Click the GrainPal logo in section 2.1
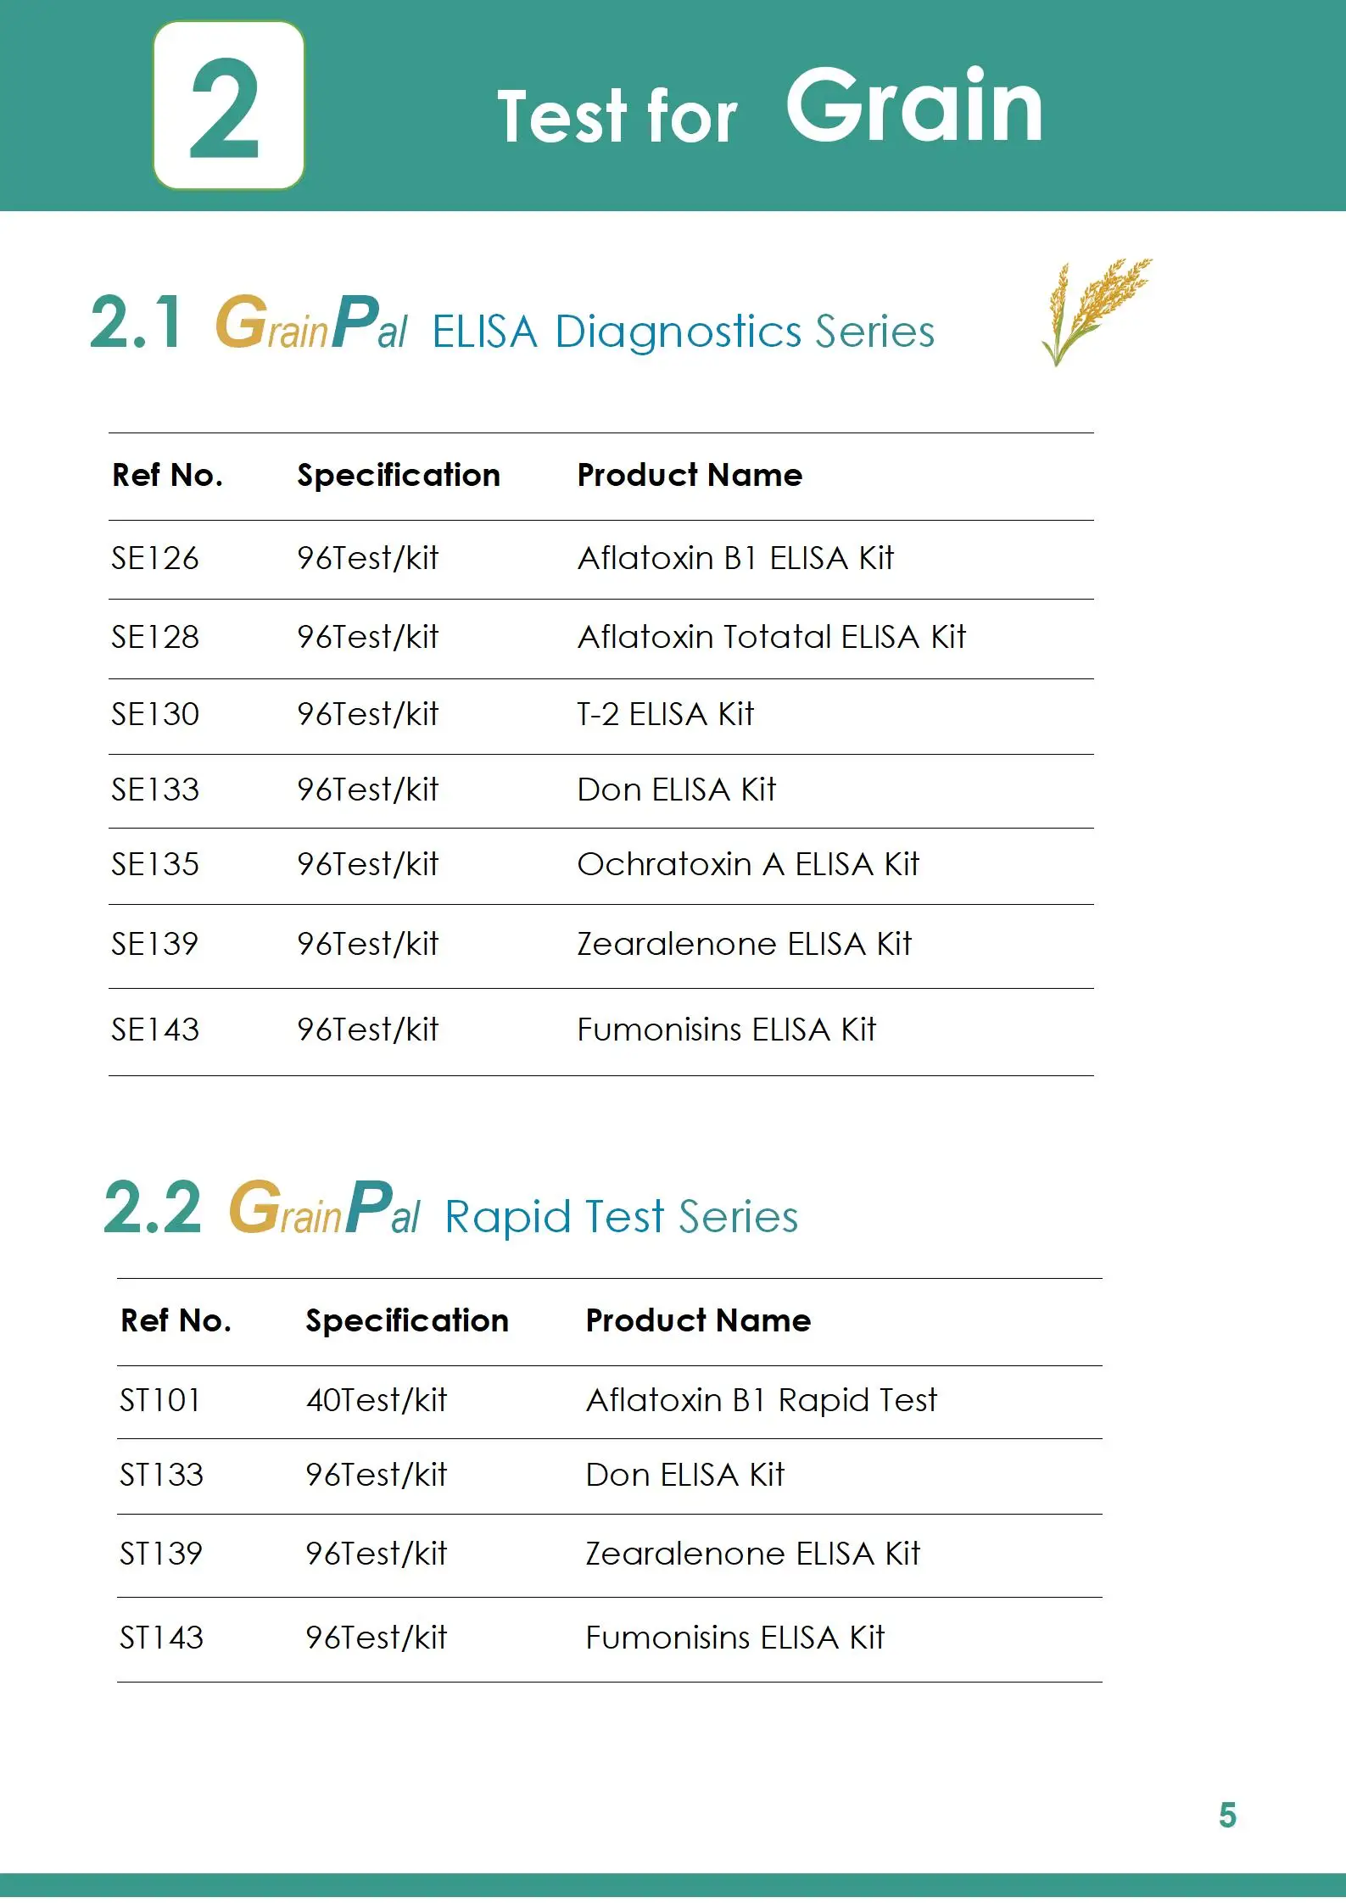1346x1903 pixels. [x=310, y=324]
